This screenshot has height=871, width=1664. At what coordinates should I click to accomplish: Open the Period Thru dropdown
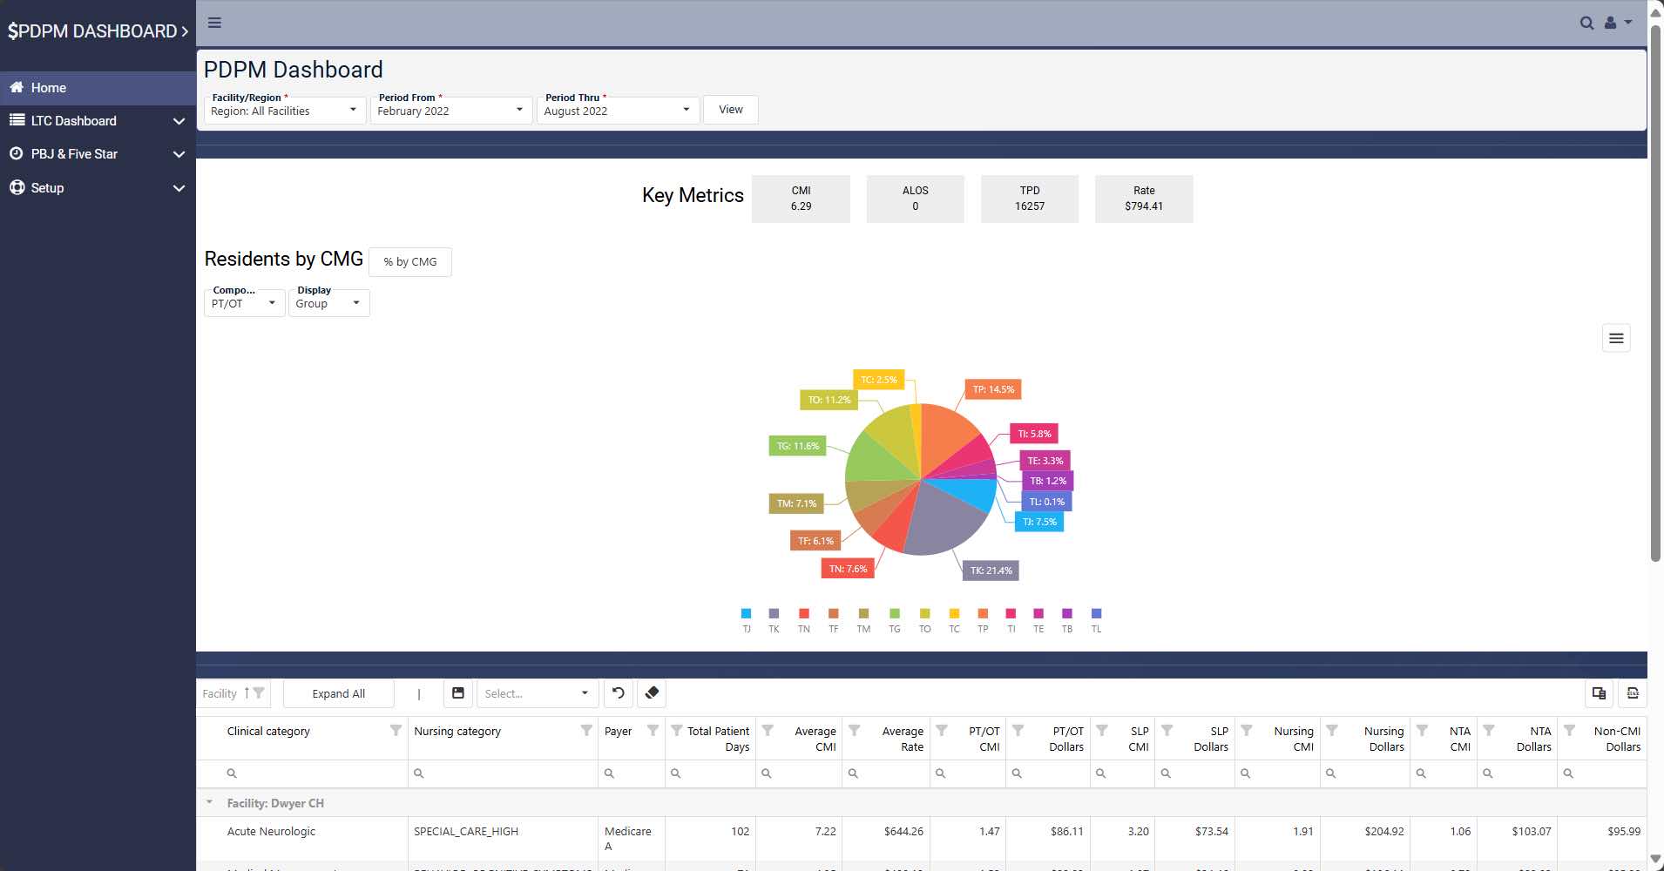pos(617,111)
